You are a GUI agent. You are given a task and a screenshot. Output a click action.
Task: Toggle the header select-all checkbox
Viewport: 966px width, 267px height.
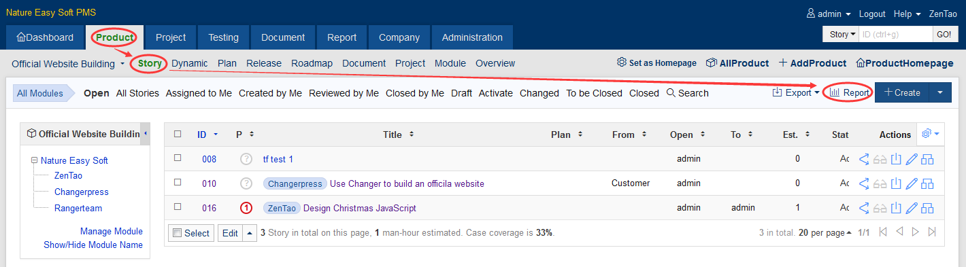(178, 134)
